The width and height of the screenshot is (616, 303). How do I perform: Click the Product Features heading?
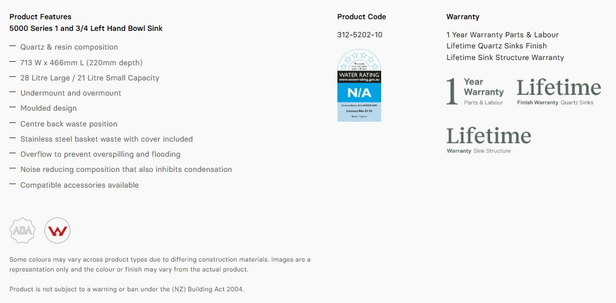pos(40,17)
